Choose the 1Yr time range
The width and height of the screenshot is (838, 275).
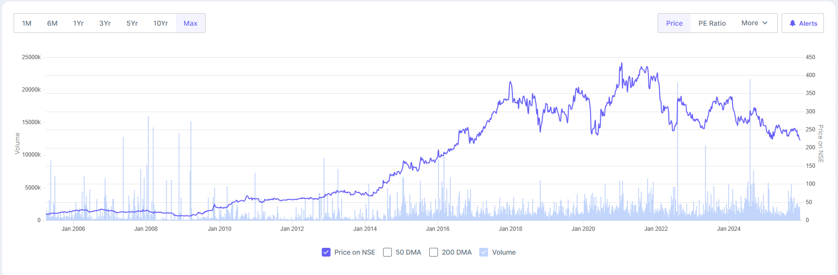(x=78, y=23)
